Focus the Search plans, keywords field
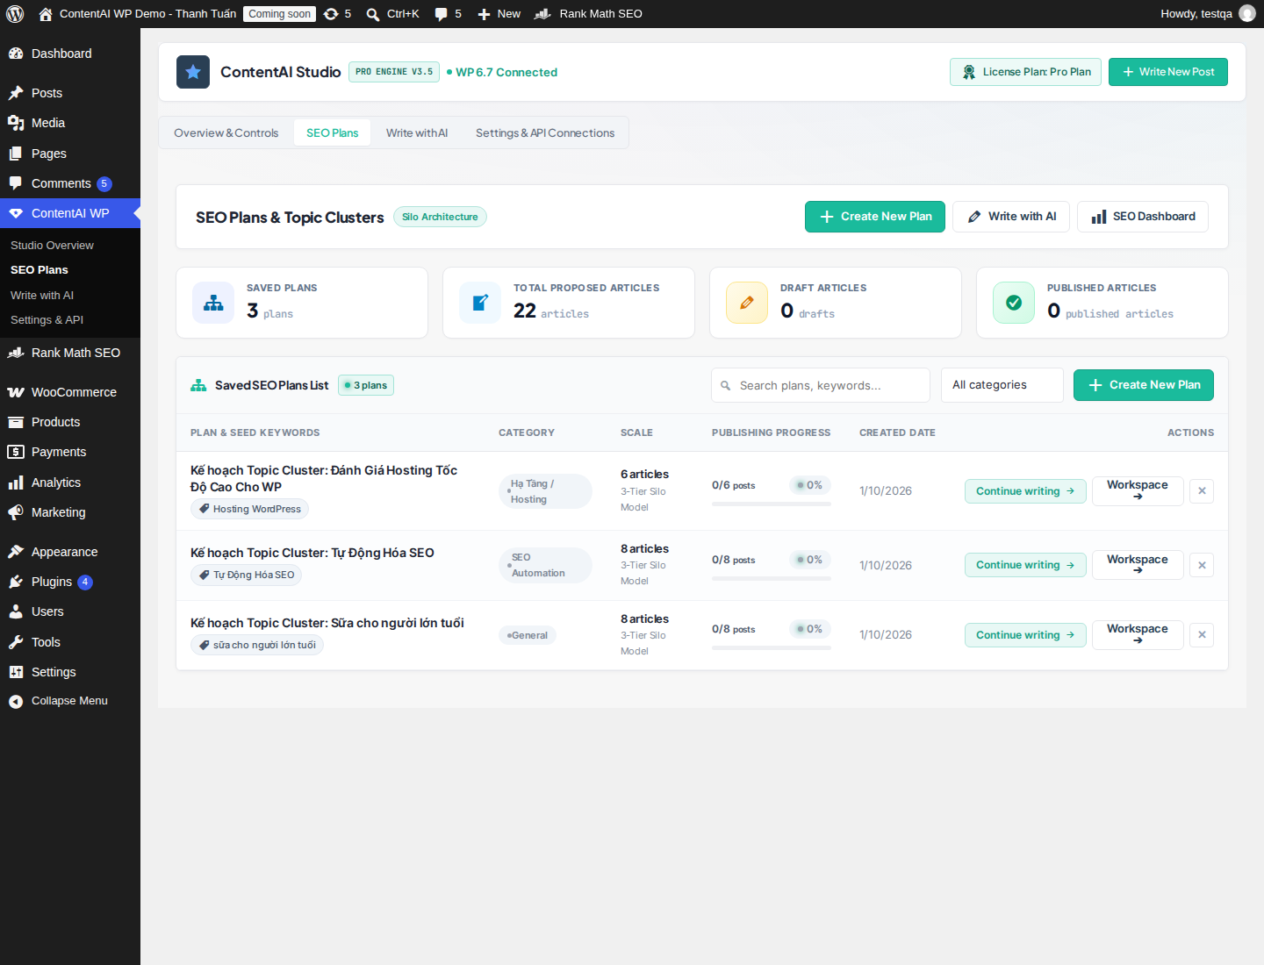1264x965 pixels. (x=821, y=385)
